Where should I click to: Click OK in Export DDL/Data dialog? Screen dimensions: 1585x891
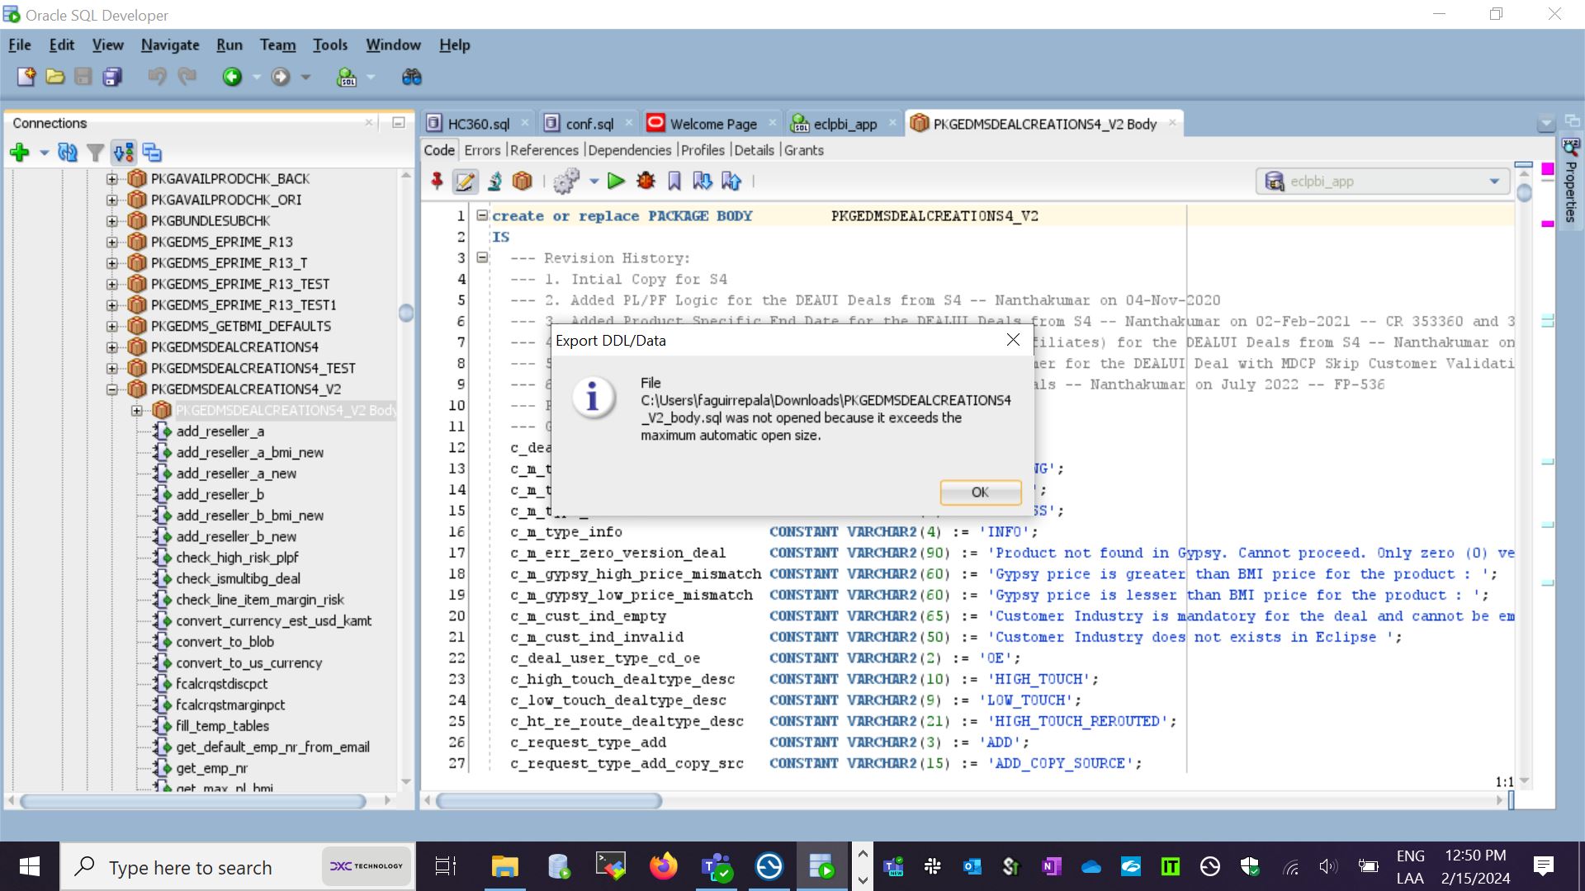pyautogui.click(x=980, y=493)
